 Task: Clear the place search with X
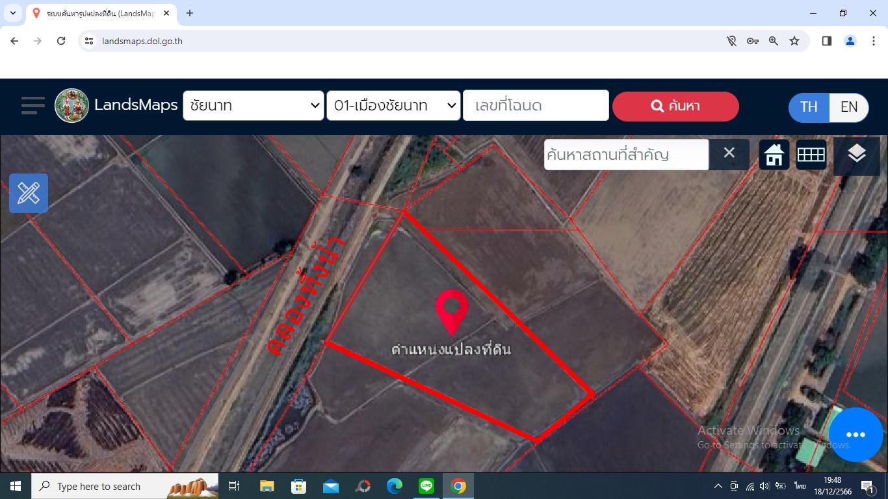[x=729, y=153]
